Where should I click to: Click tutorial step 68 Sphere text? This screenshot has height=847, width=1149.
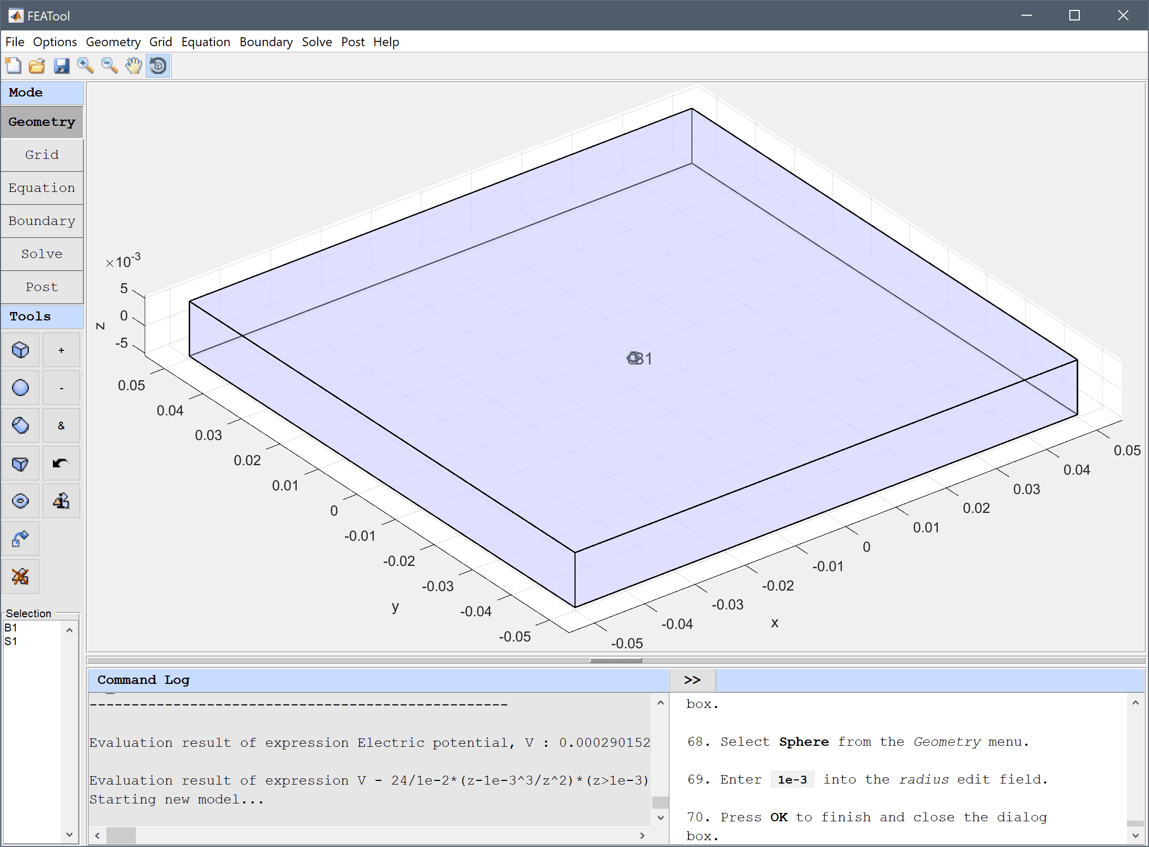804,742
